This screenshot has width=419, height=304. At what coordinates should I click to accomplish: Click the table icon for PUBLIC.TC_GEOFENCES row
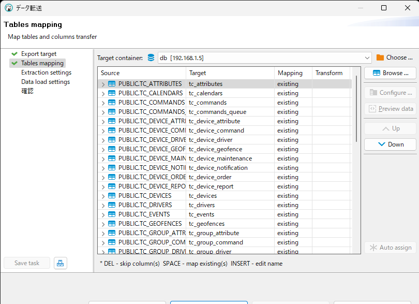(112, 224)
